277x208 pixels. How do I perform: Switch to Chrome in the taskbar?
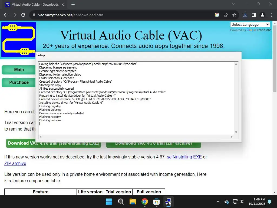click(145, 201)
